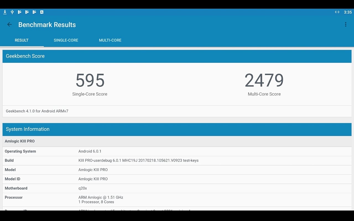Click the System Information header bar
This screenshot has height=221, width=354.
177,129
